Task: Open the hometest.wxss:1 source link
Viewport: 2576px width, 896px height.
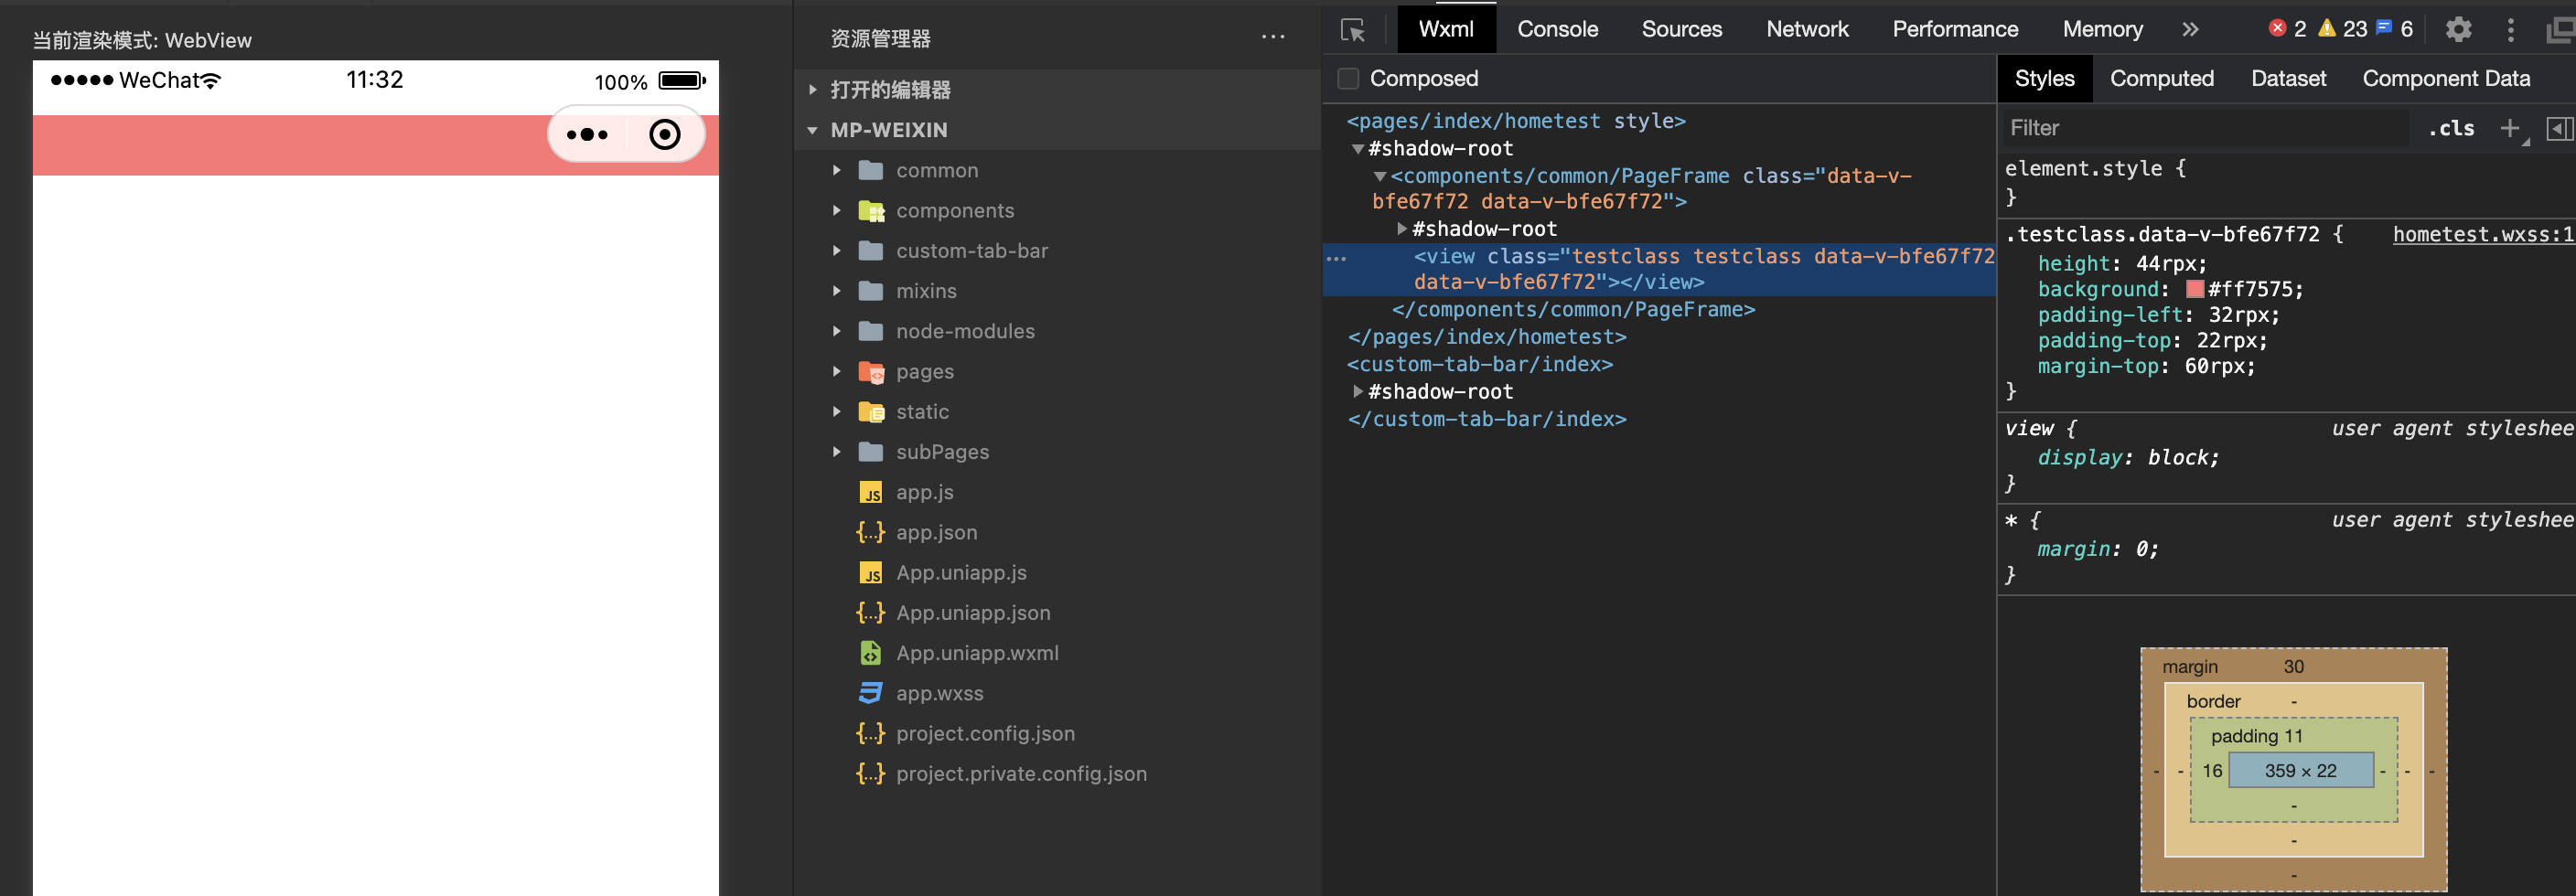Action: (2482, 234)
